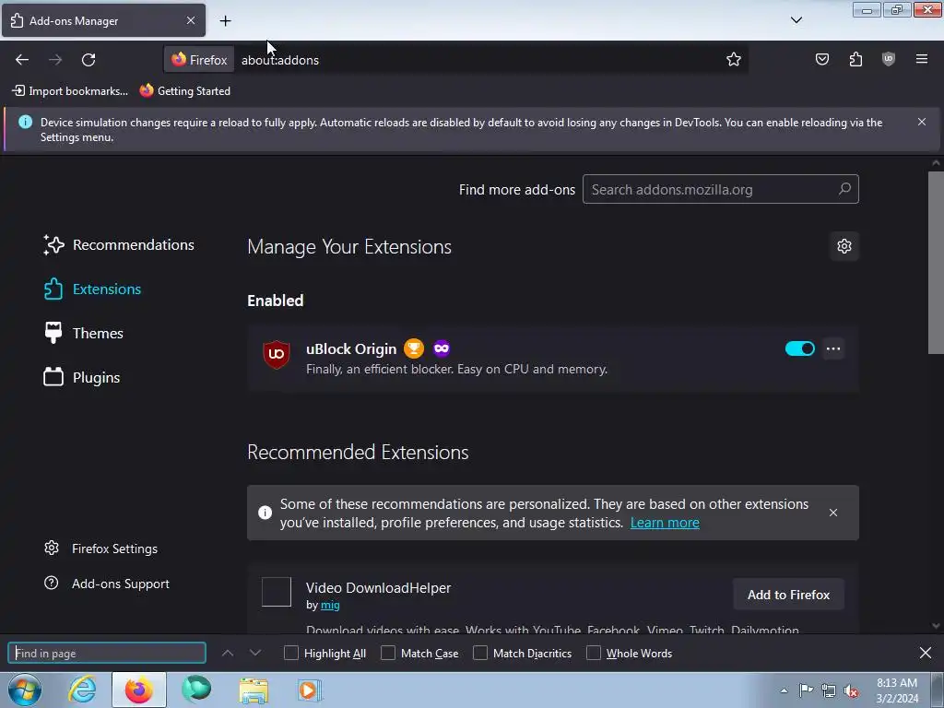Focus the Find in page field
The height and width of the screenshot is (708, 944).
click(107, 654)
